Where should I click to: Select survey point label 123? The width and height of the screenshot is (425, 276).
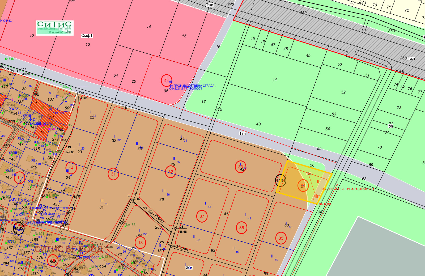[x=181, y=227]
